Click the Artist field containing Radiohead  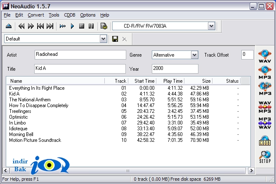pos(80,55)
